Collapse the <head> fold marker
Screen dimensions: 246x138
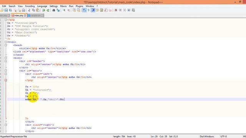click(x=6, y=45)
